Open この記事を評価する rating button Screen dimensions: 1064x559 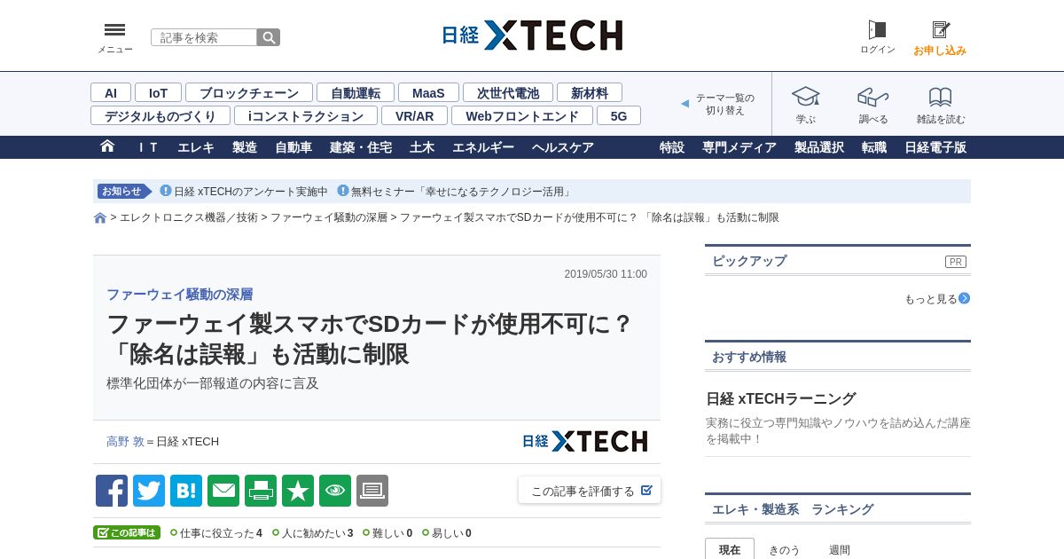tap(590, 491)
